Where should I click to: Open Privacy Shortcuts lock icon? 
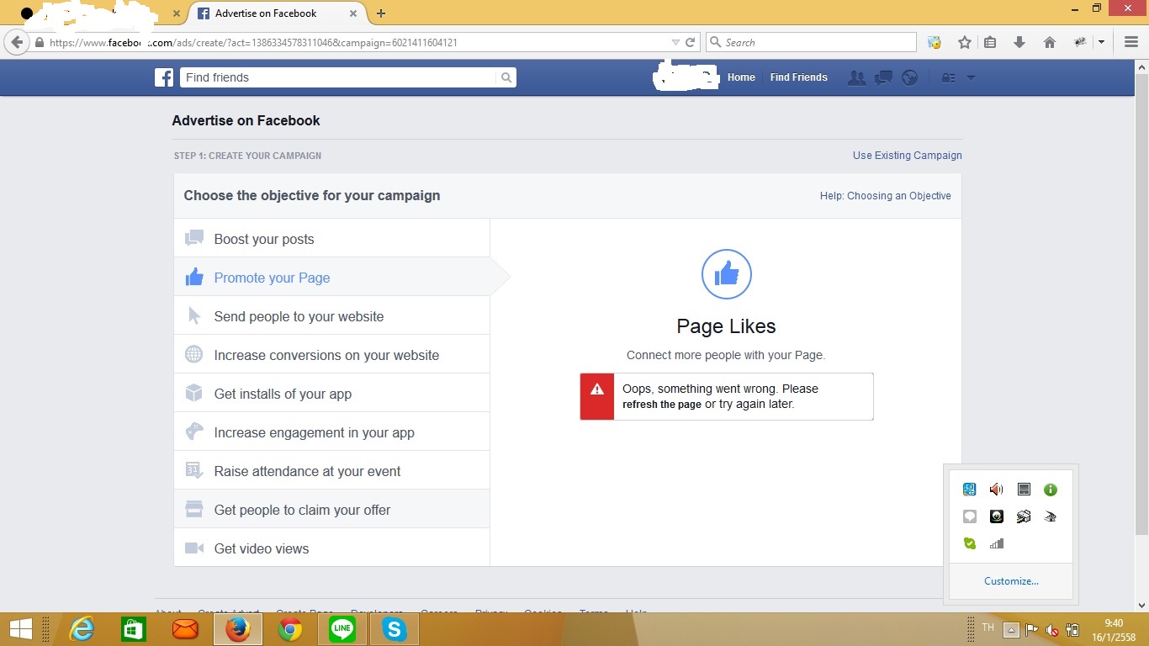click(948, 77)
